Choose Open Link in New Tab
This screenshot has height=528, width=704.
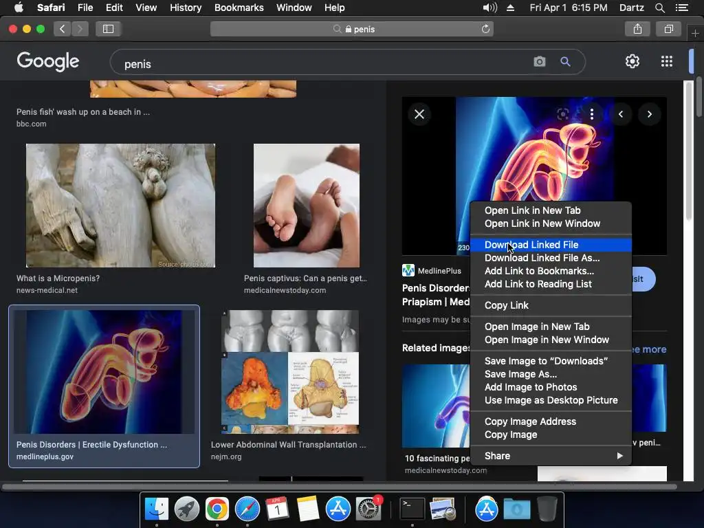tap(551, 210)
